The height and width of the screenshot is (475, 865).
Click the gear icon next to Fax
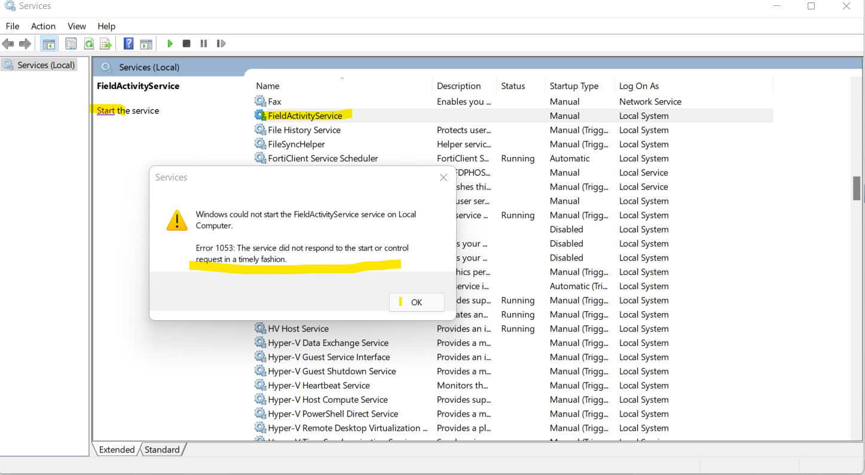[260, 101]
